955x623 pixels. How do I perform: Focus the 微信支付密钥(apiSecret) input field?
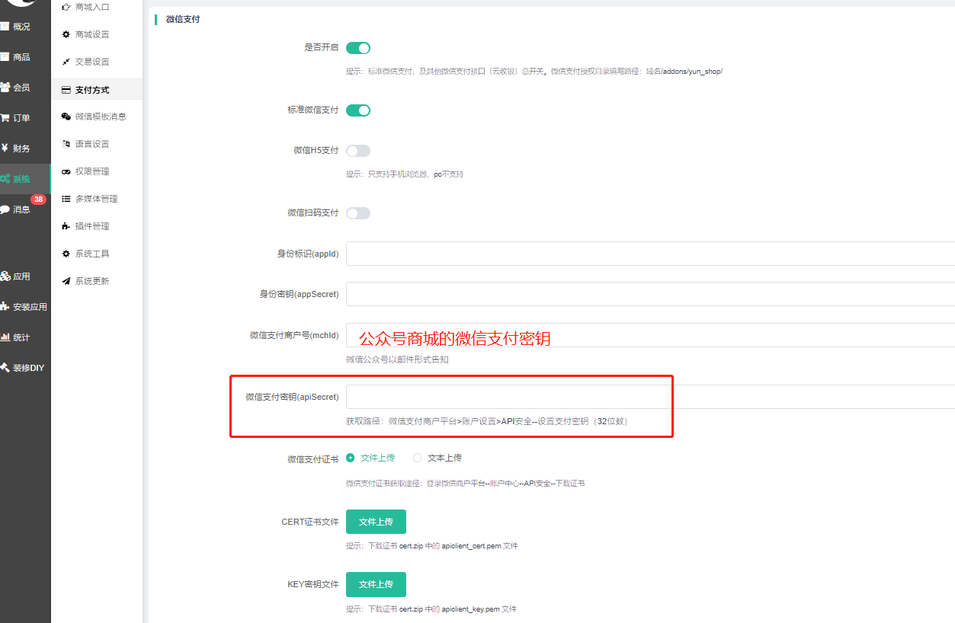pyautogui.click(x=650, y=397)
